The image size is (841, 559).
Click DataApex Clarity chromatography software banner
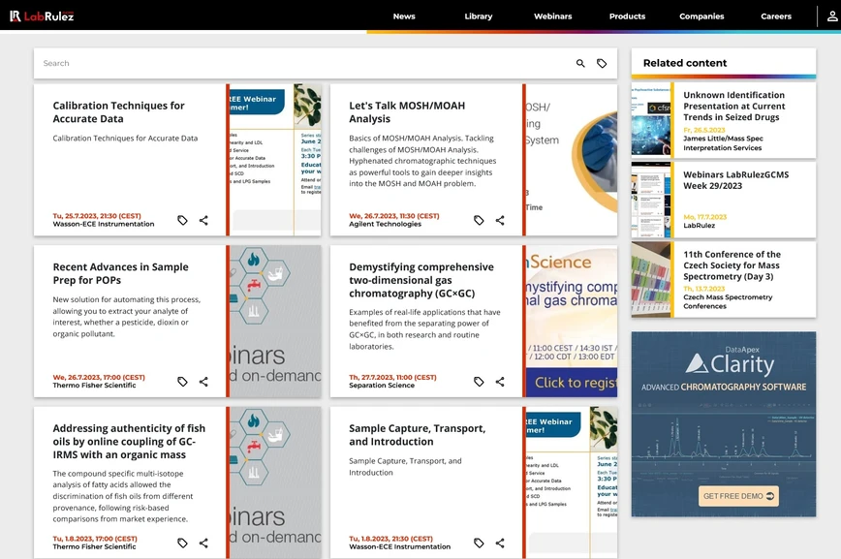tap(724, 424)
